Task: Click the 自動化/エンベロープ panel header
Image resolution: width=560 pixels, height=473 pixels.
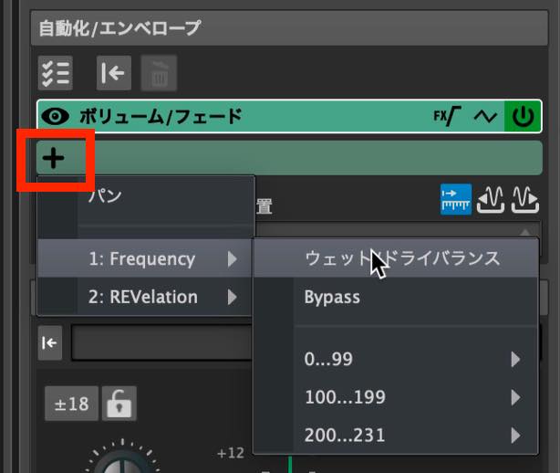Action: tap(289, 28)
